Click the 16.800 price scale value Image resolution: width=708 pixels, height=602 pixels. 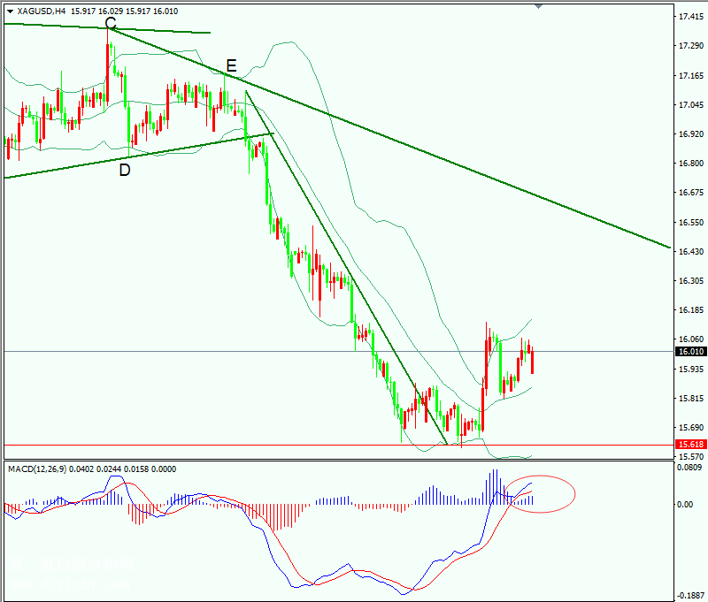(691, 164)
